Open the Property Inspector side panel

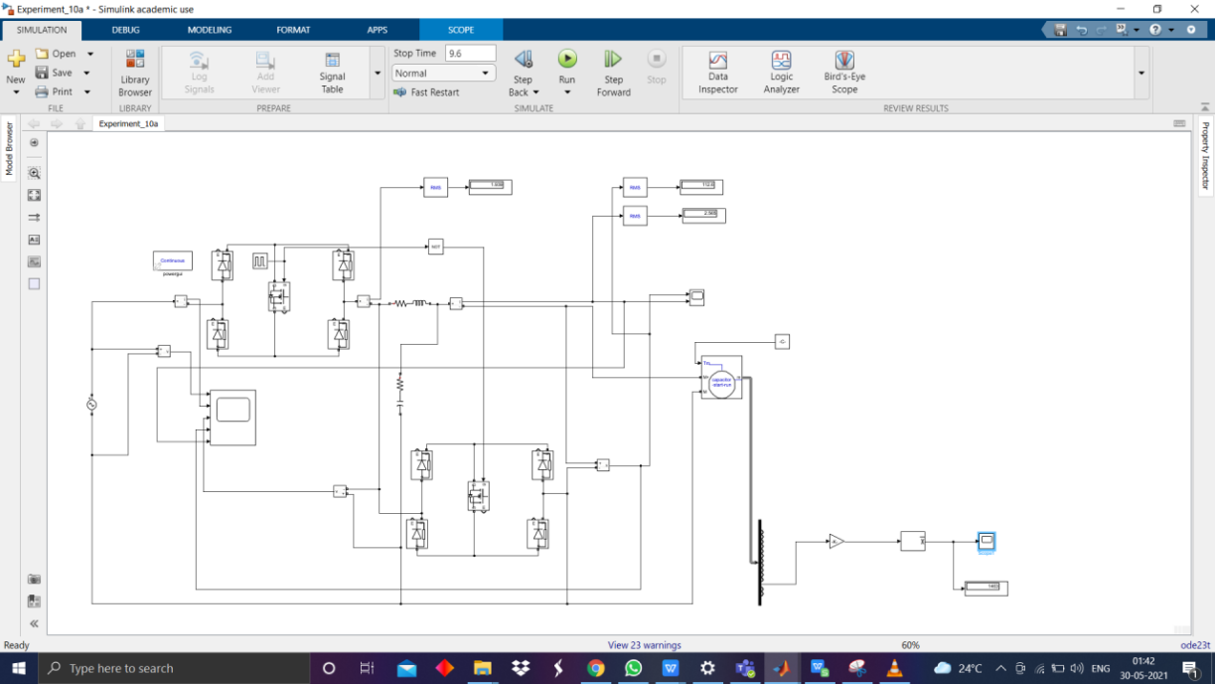[x=1206, y=156]
